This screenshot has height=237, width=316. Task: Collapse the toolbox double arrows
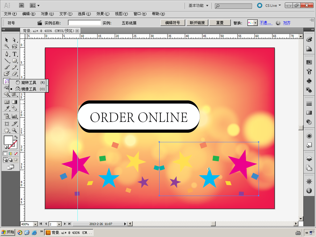coord(3,29)
